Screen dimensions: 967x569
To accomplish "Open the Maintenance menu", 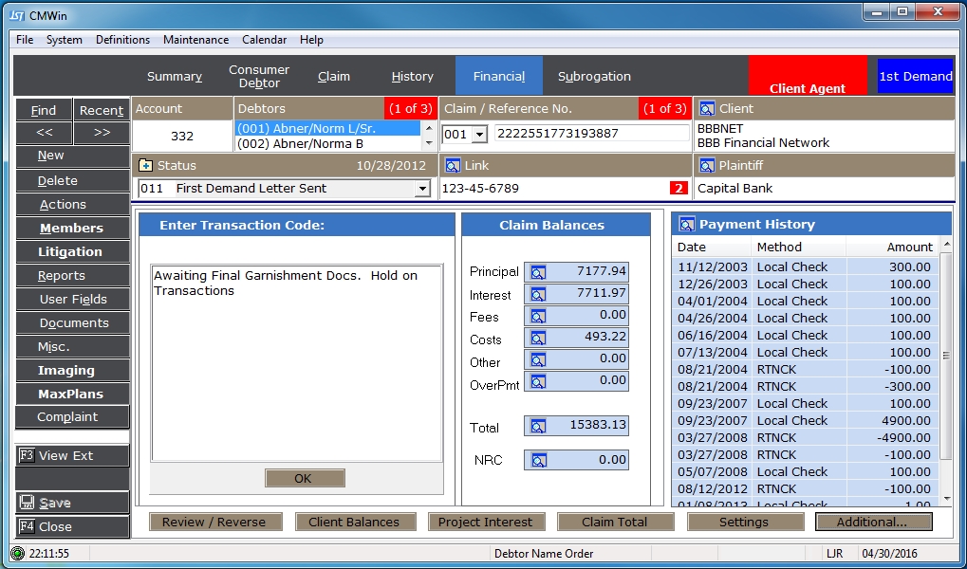I will coord(195,40).
